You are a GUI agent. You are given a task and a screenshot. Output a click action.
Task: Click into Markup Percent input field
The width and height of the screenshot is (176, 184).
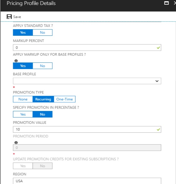click(x=87, y=48)
